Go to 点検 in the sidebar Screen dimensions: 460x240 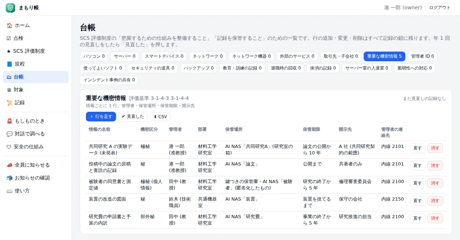click(x=36, y=38)
